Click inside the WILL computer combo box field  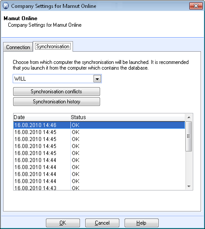click(x=57, y=79)
